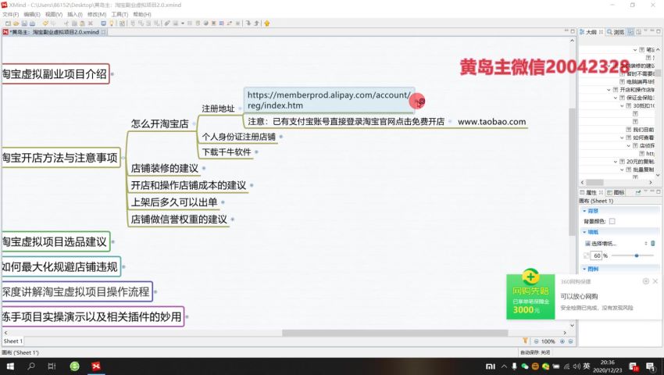Collapse the 图例 section in properties panel
Screen dimensions: 664x375
point(584,269)
